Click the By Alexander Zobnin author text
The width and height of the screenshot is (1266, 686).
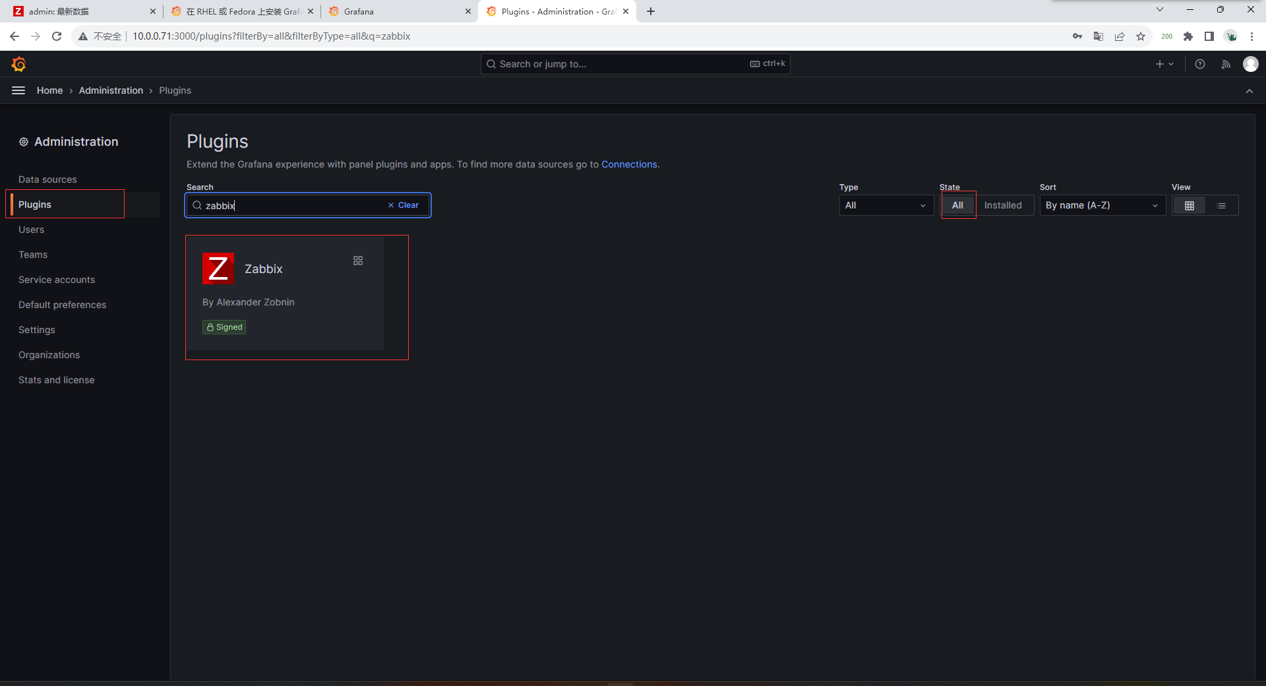[248, 302]
